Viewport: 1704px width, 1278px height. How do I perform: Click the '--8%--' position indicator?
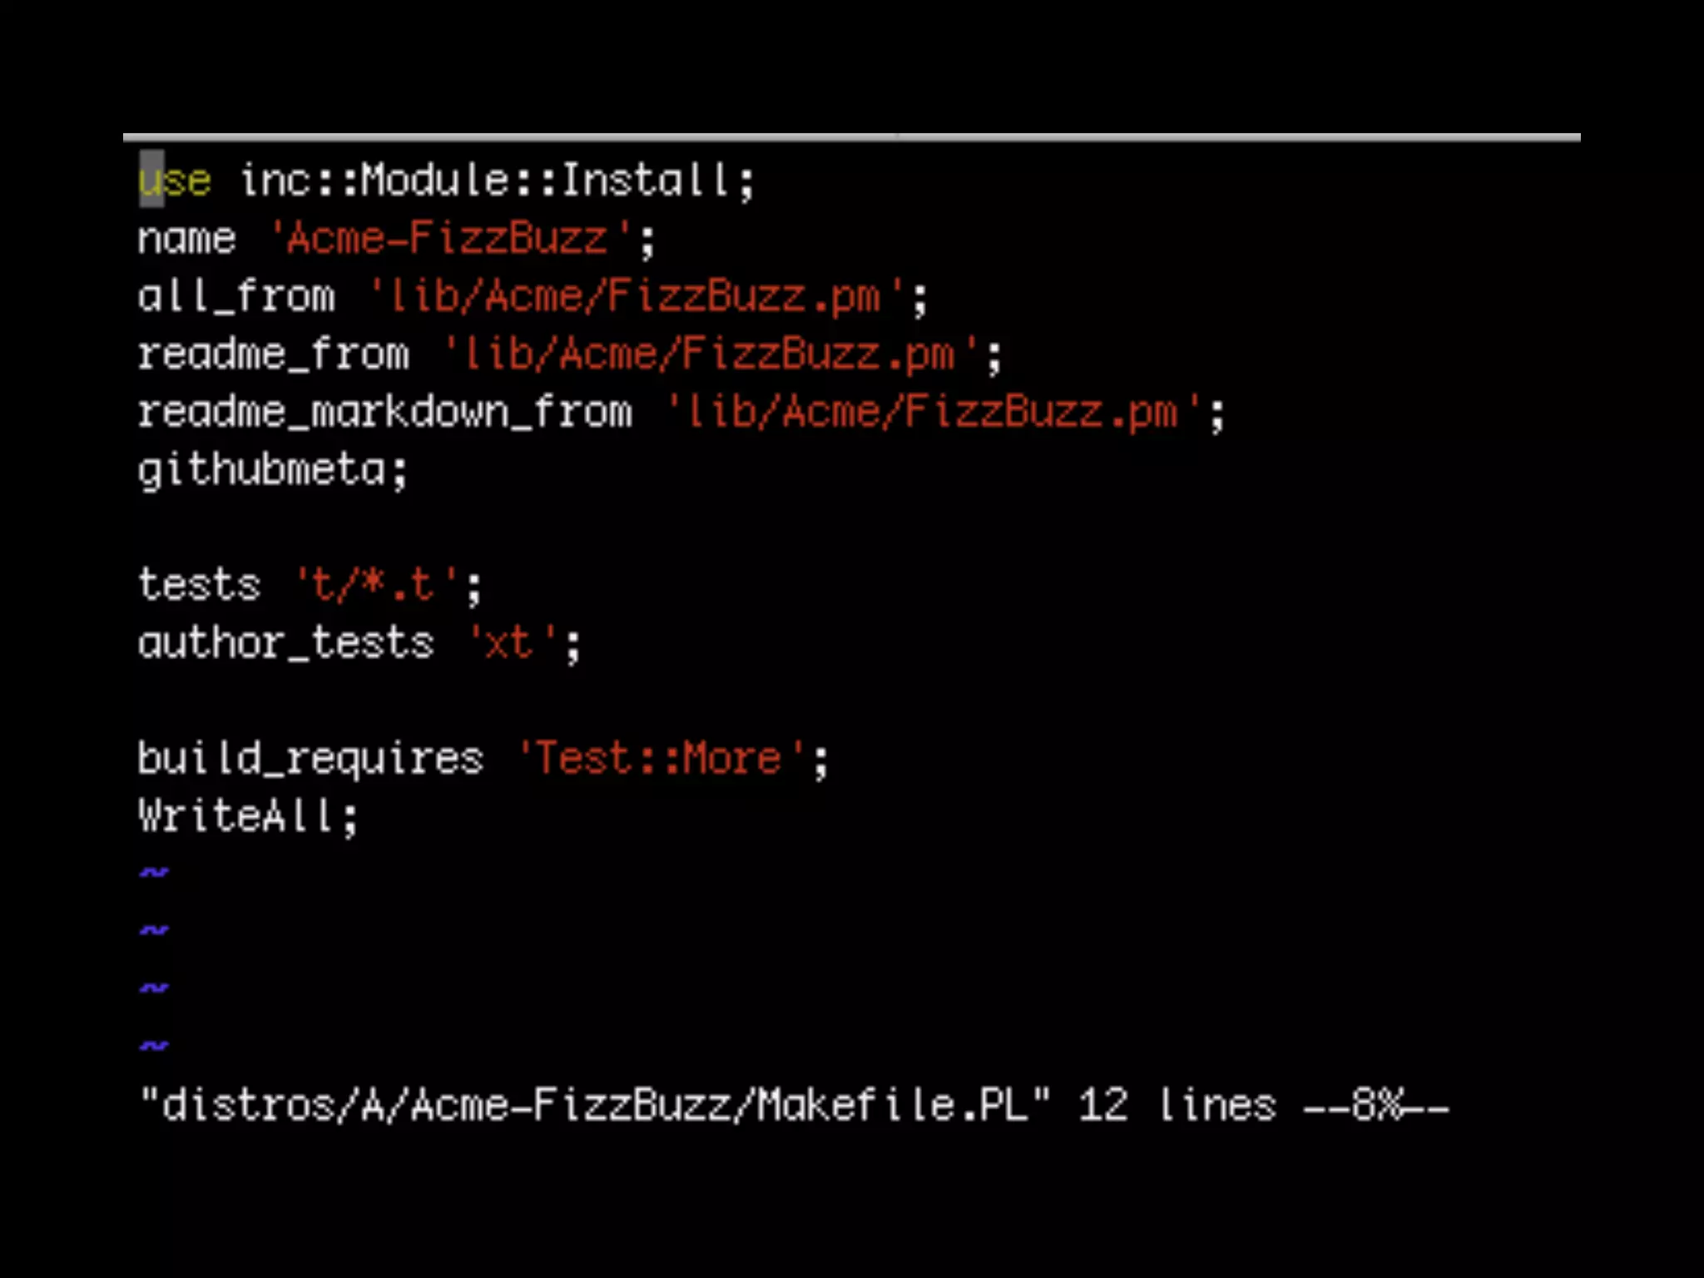[x=1376, y=1106]
